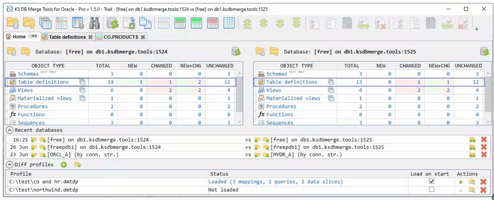Click the checklist with green left arrow icon
The width and height of the screenshot is (494, 200).
(x=446, y=23)
